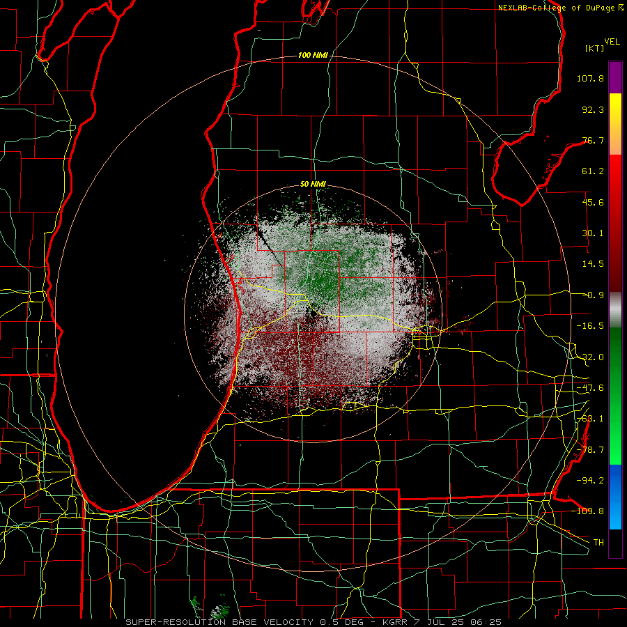Click the VEL legend title
Viewport: 627px width, 627px height.
(612, 42)
